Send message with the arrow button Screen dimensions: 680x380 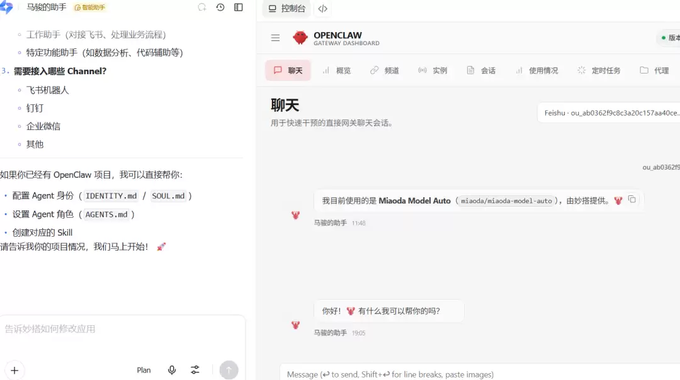[x=229, y=370]
